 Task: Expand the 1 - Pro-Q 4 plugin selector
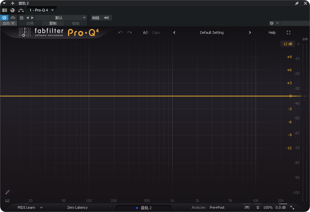point(42,10)
